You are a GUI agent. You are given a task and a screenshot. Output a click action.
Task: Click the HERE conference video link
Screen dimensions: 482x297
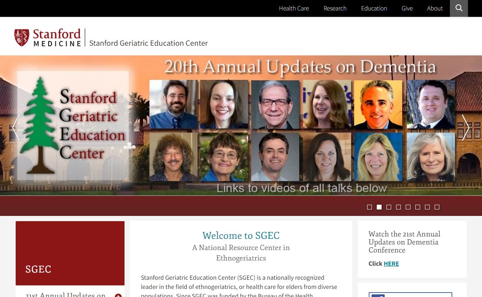pyautogui.click(x=391, y=264)
